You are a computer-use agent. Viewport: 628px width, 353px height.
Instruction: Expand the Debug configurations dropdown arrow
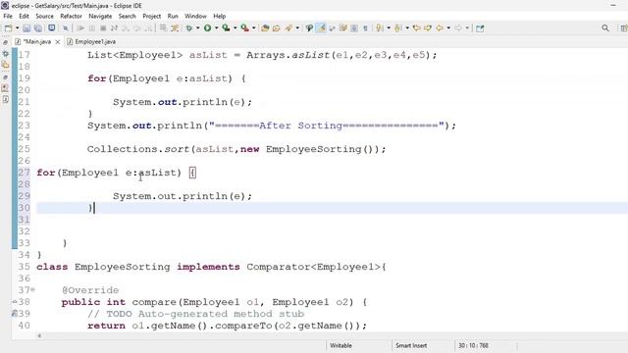point(198,28)
